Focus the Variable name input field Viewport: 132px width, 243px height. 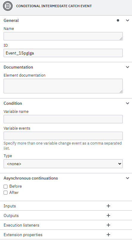click(x=63, y=119)
